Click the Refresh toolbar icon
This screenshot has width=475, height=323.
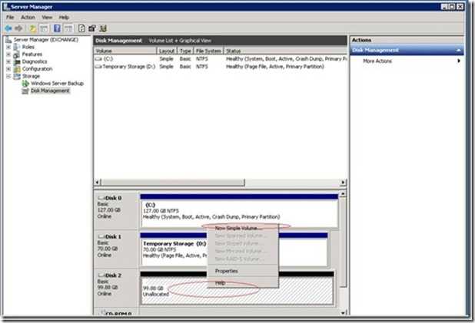tap(81, 28)
